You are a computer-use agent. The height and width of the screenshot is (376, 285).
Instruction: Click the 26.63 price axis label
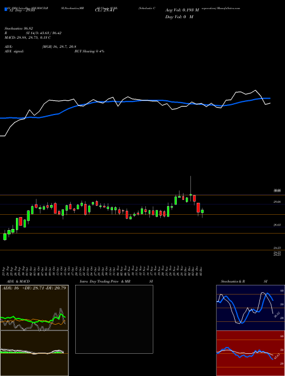pyautogui.click(x=277, y=225)
